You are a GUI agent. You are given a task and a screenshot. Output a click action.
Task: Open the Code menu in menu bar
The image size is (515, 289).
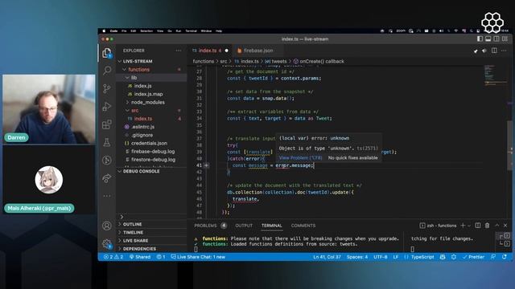(113, 31)
